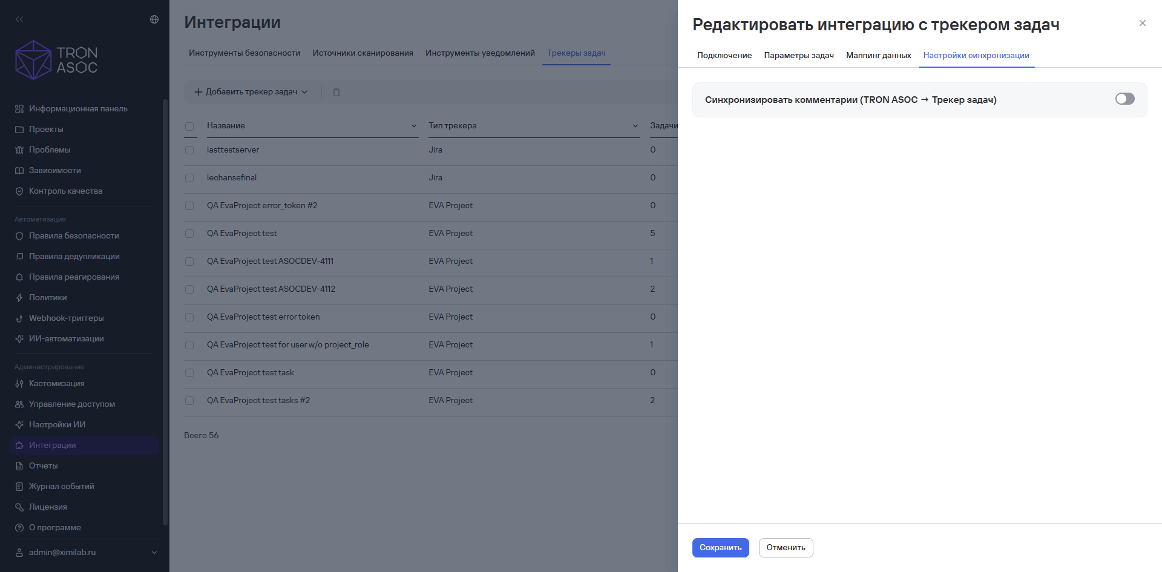1162x572 pixels.
Task: Collapse the sidebar with double-chevron icon
Action: pyautogui.click(x=19, y=19)
